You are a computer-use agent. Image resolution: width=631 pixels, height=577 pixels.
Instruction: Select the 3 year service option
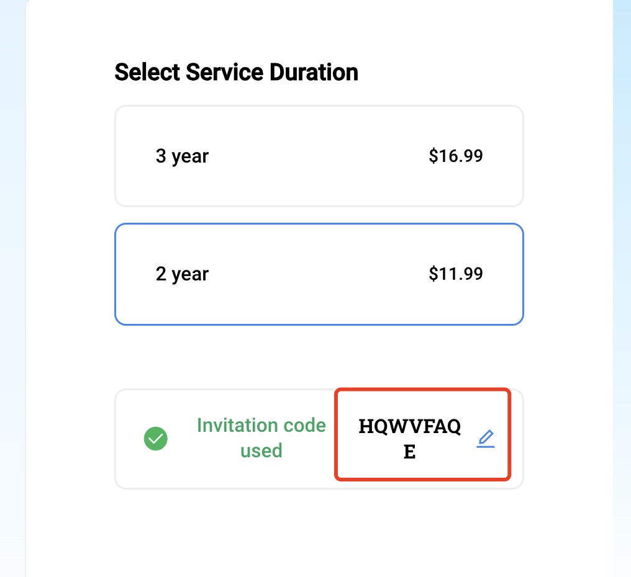tap(319, 156)
